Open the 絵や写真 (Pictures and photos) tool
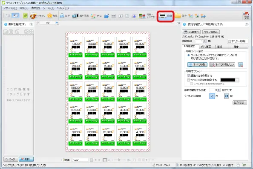 pos(80,16)
